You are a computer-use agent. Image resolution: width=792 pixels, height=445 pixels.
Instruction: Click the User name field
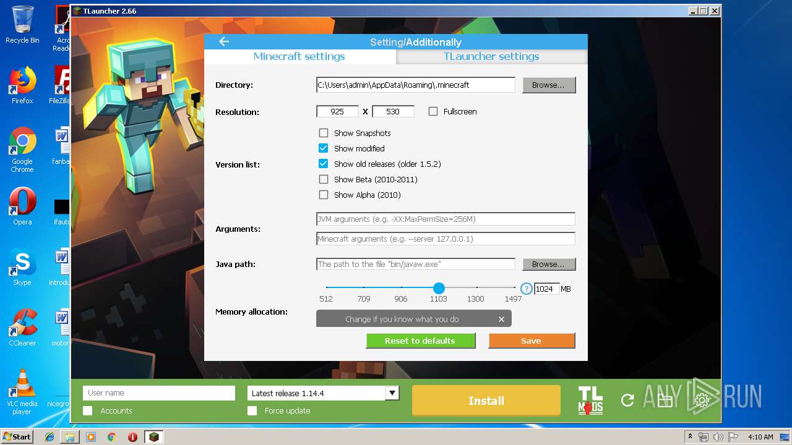click(159, 393)
